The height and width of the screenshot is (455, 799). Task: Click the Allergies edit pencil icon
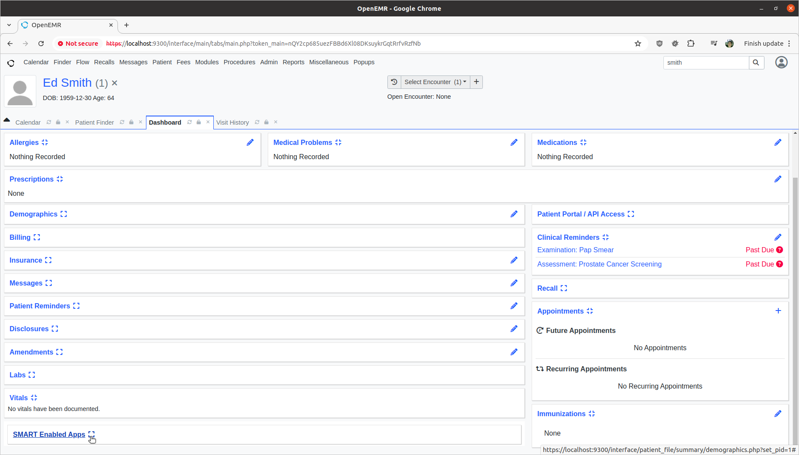point(250,142)
